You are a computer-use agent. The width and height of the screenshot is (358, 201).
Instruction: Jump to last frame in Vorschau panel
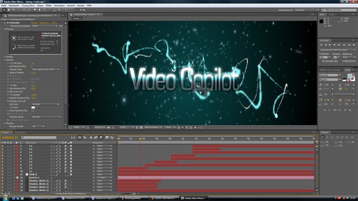339,45
